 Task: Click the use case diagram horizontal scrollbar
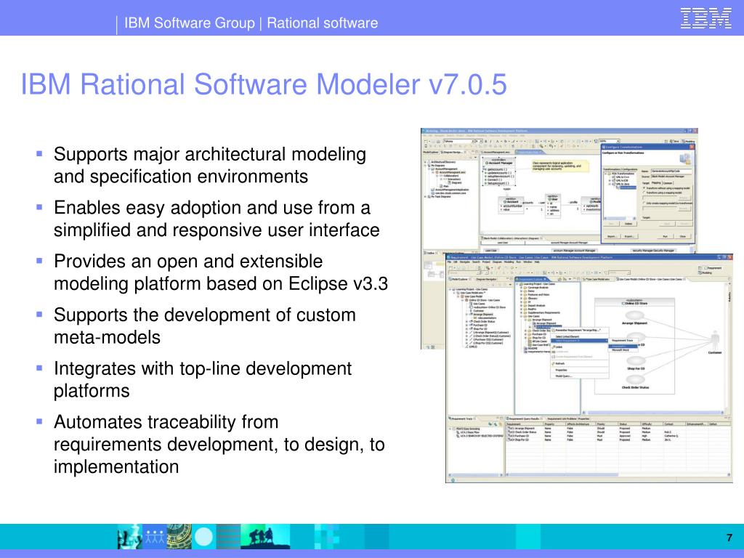point(654,413)
